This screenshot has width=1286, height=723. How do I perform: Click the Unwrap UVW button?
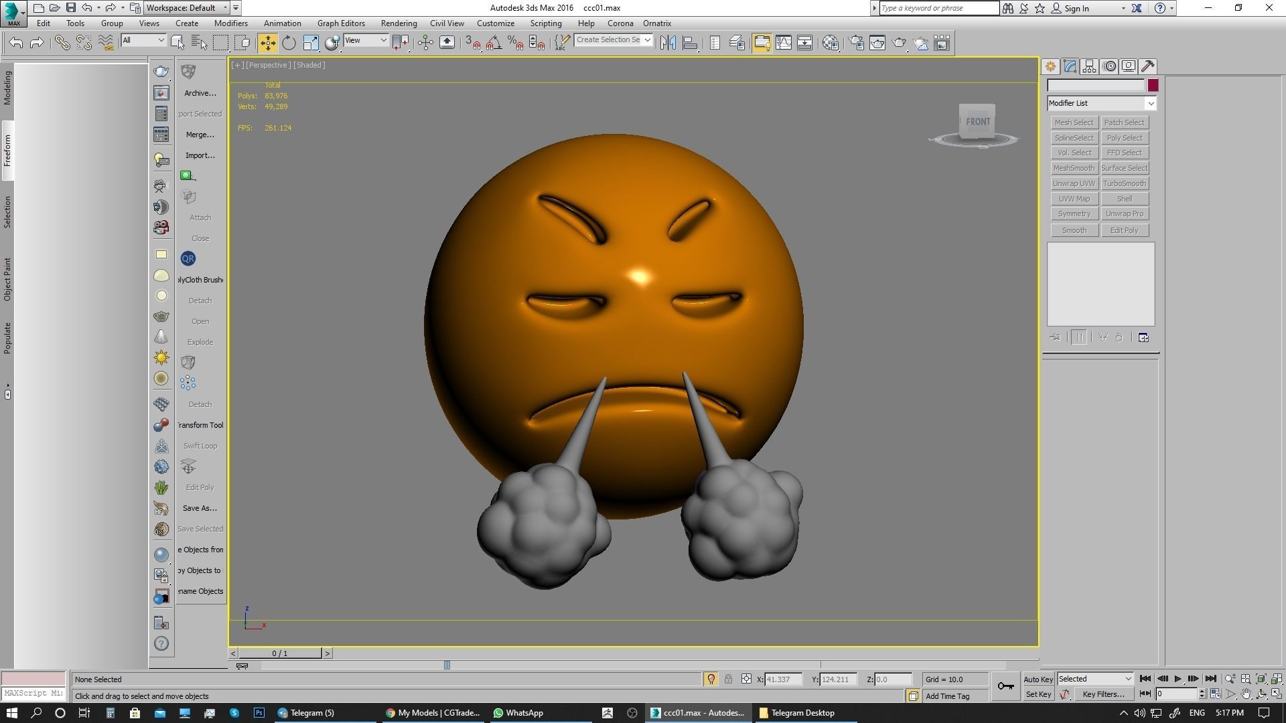pos(1074,183)
